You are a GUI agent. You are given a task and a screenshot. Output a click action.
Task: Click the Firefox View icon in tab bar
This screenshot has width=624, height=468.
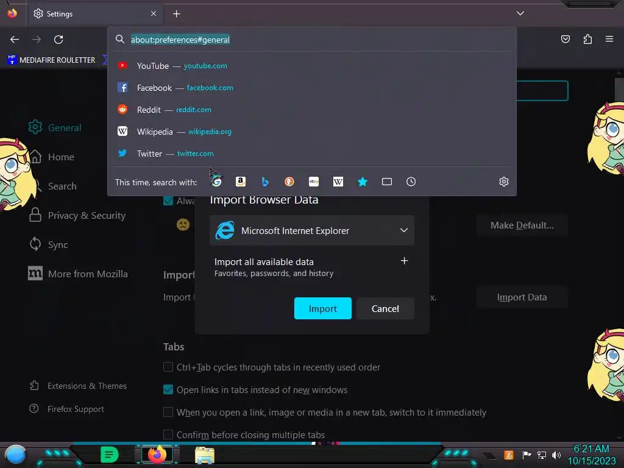[12, 13]
